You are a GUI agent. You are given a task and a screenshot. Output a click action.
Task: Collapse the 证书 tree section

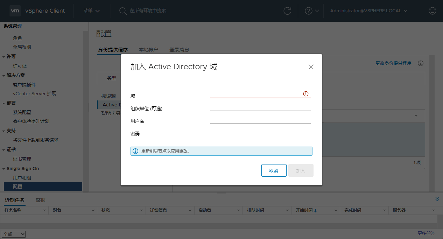[4, 150]
